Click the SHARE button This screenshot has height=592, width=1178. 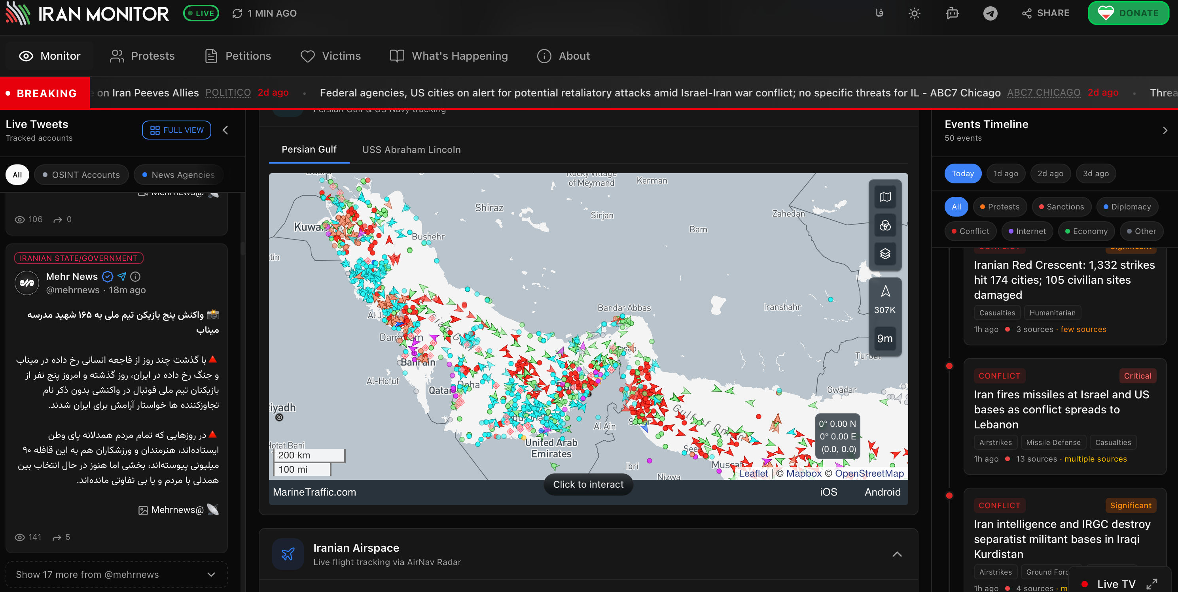point(1045,13)
